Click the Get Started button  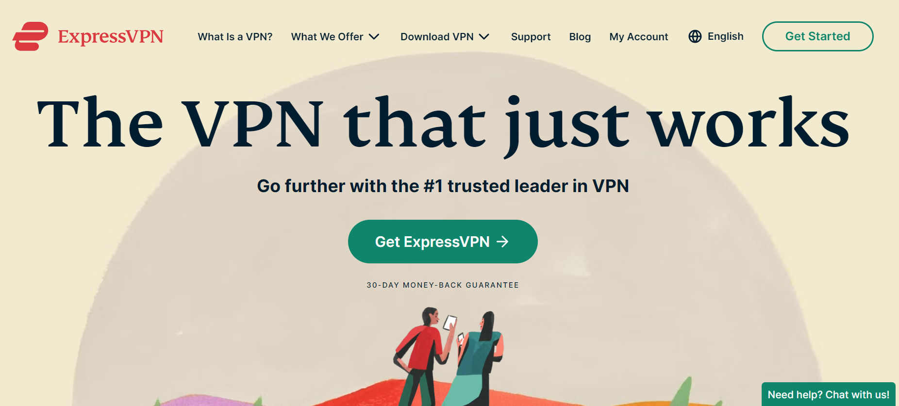tap(817, 36)
